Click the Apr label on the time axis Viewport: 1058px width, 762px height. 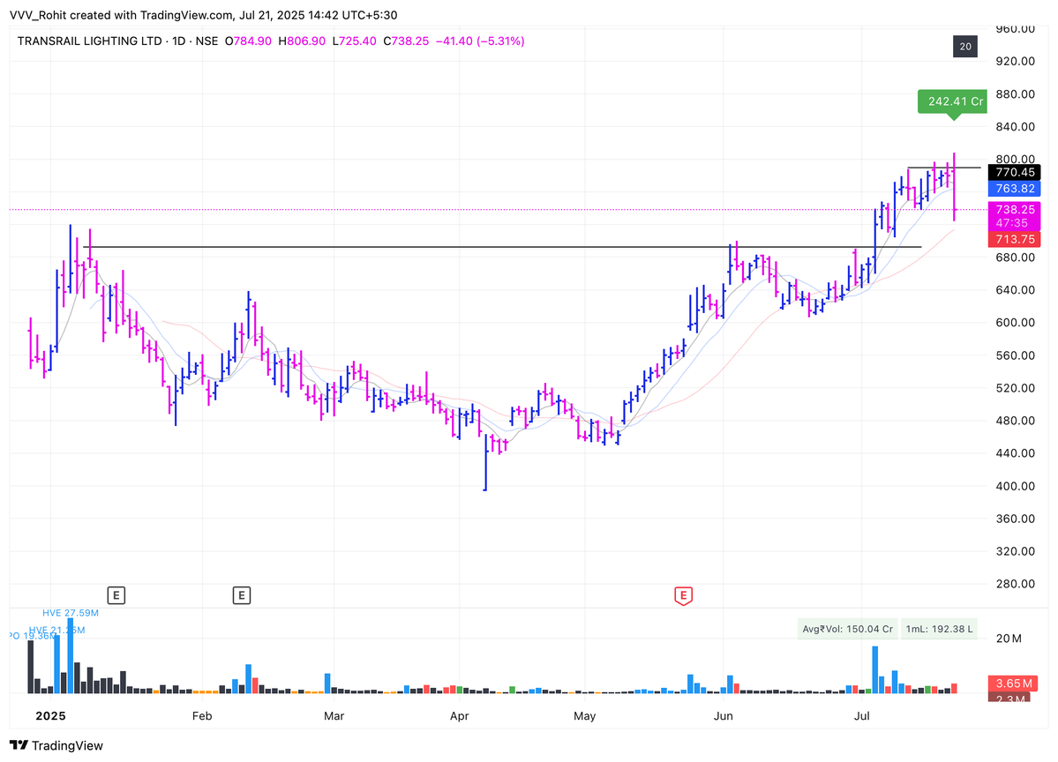[459, 715]
